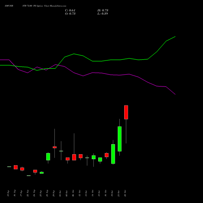This screenshot has width=203, height=203.
Task: Click the high value H: 0.73
Action: click(103, 11)
